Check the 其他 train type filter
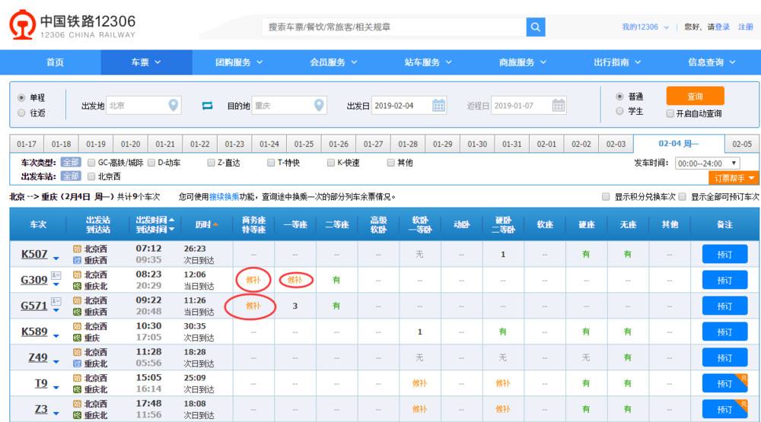761x422 pixels. [390, 163]
